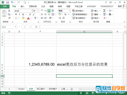Collapse the ribbon with the caret
127x95 pixels.
click(124, 22)
